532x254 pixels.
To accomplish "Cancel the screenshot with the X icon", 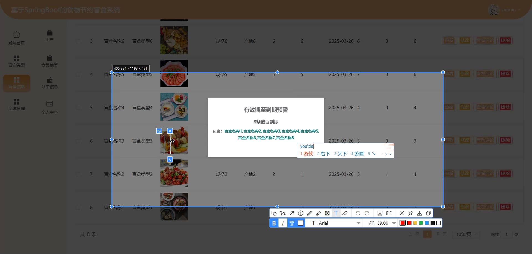I will click(x=402, y=213).
